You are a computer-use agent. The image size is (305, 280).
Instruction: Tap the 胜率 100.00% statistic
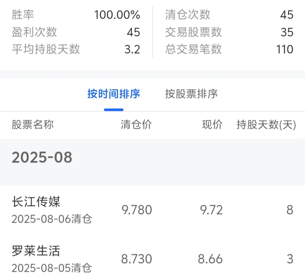click(76, 15)
